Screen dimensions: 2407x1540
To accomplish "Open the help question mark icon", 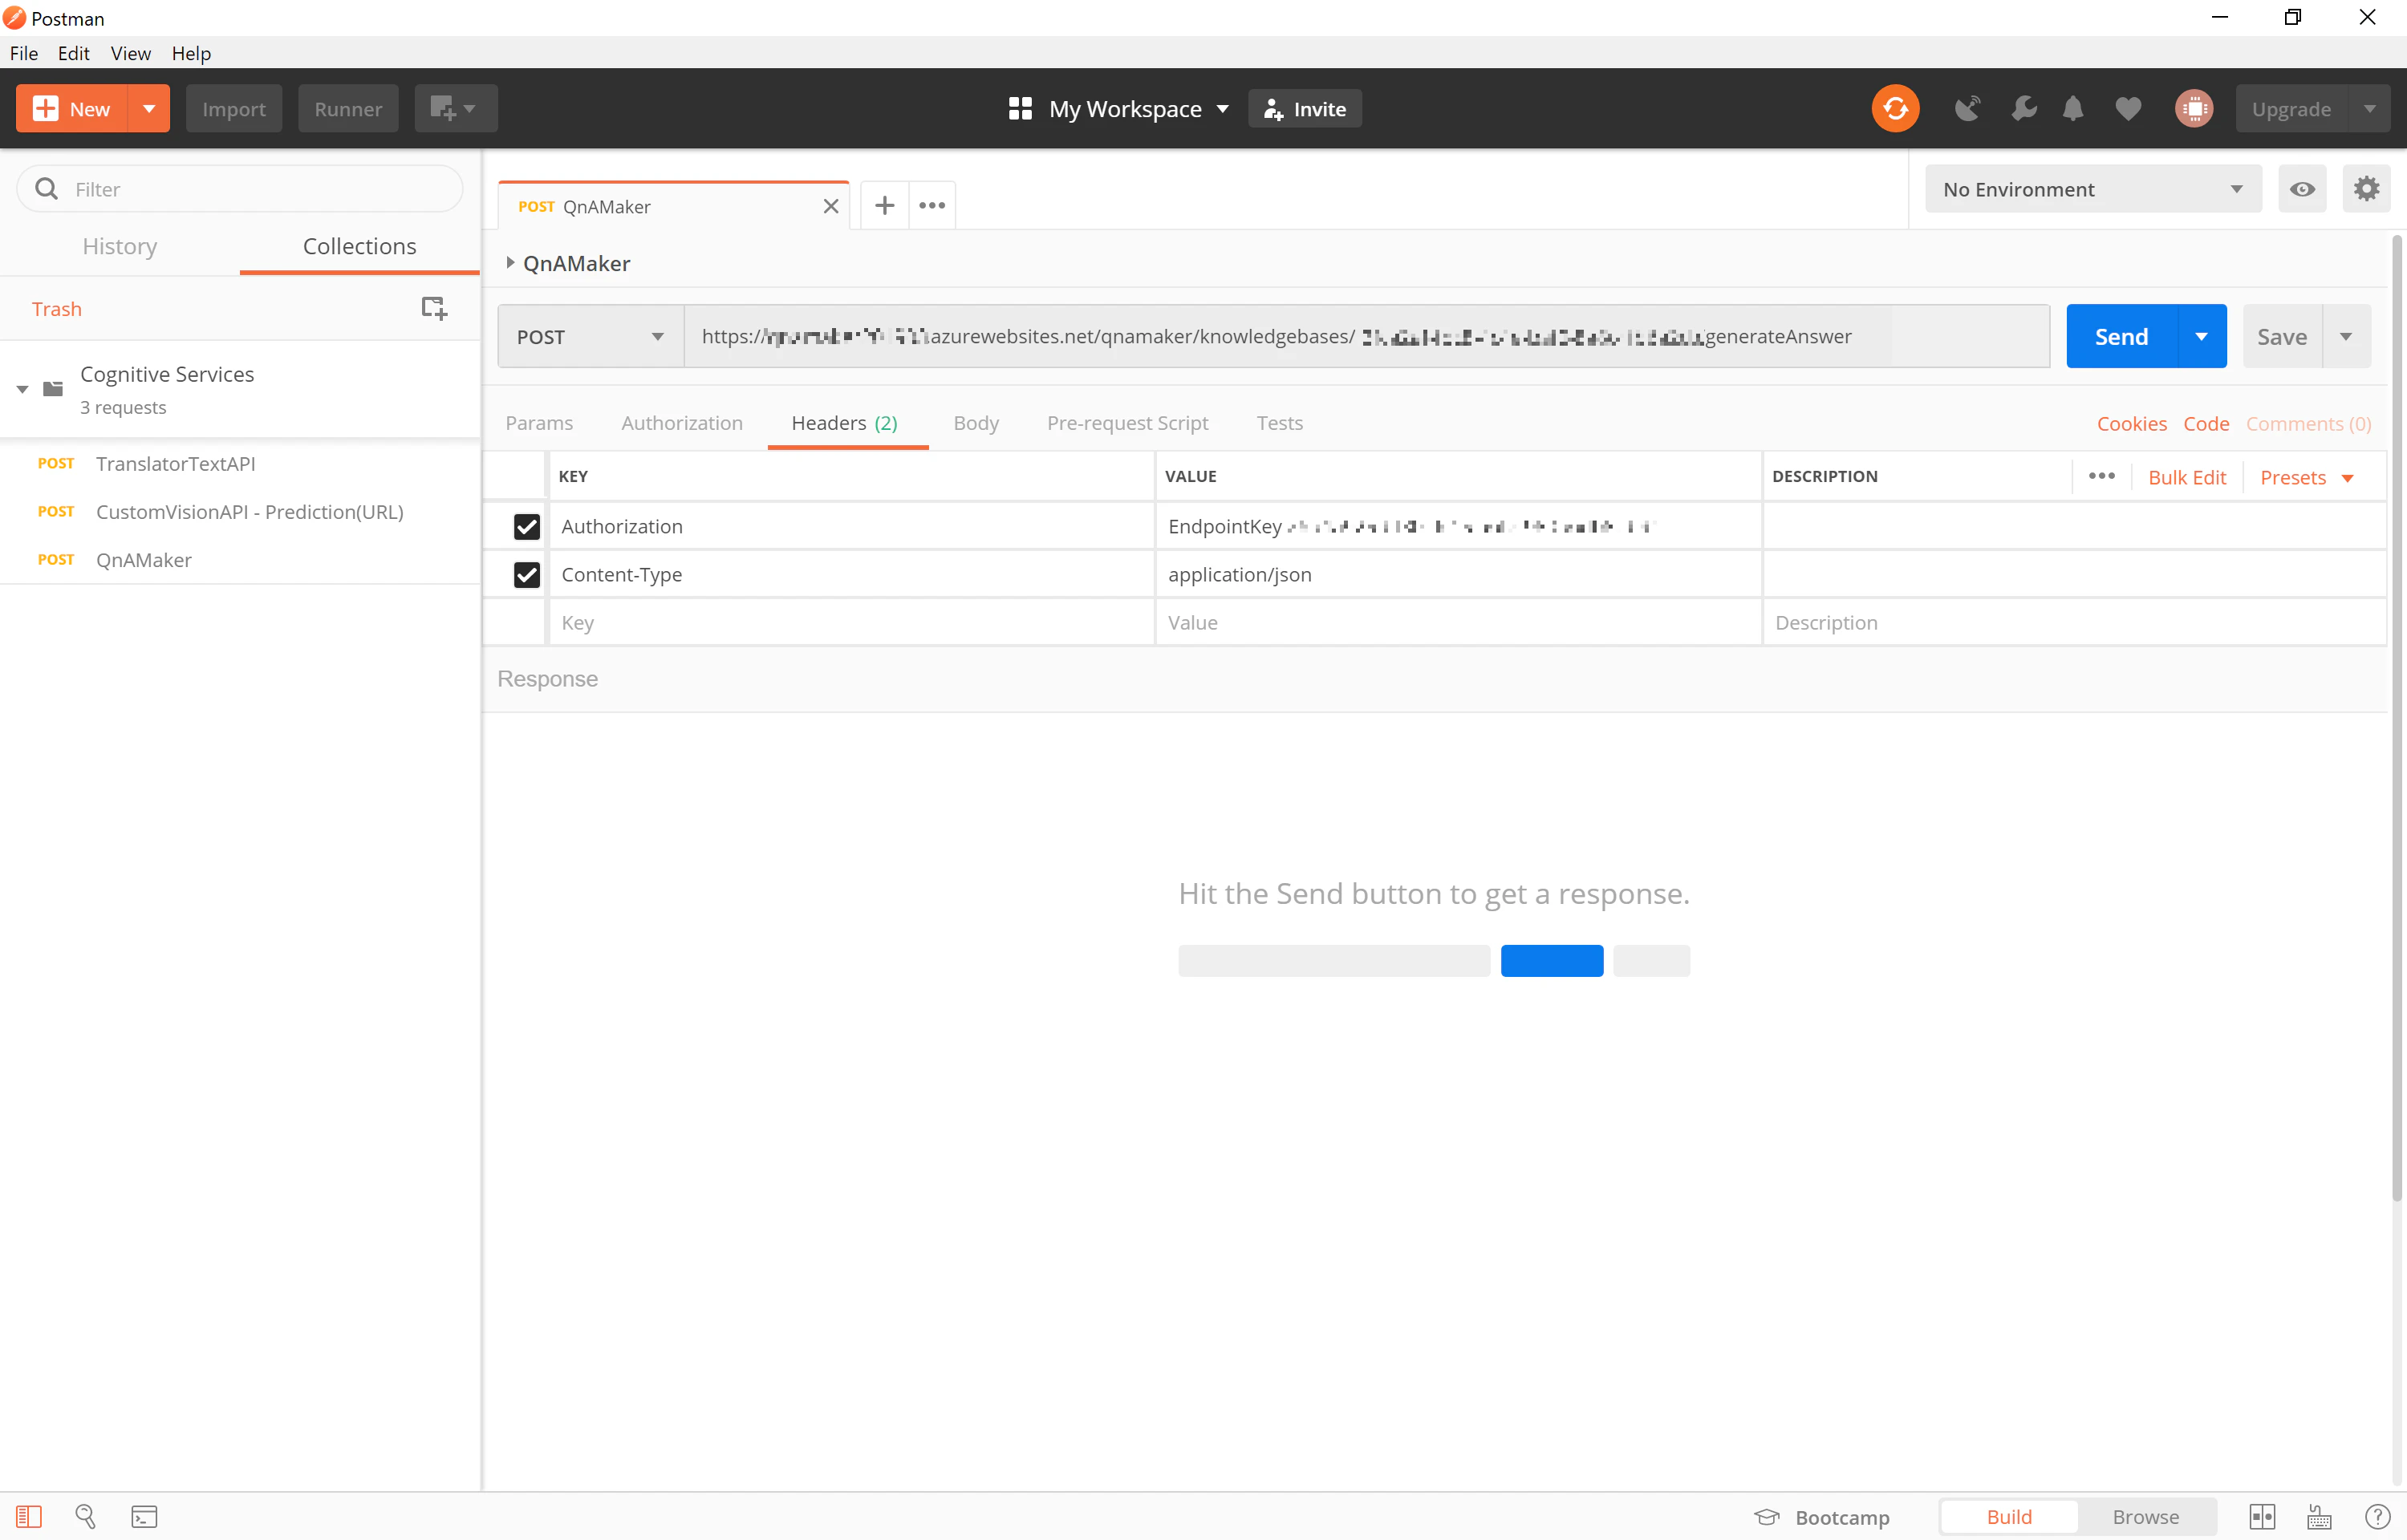I will 2377,1516.
